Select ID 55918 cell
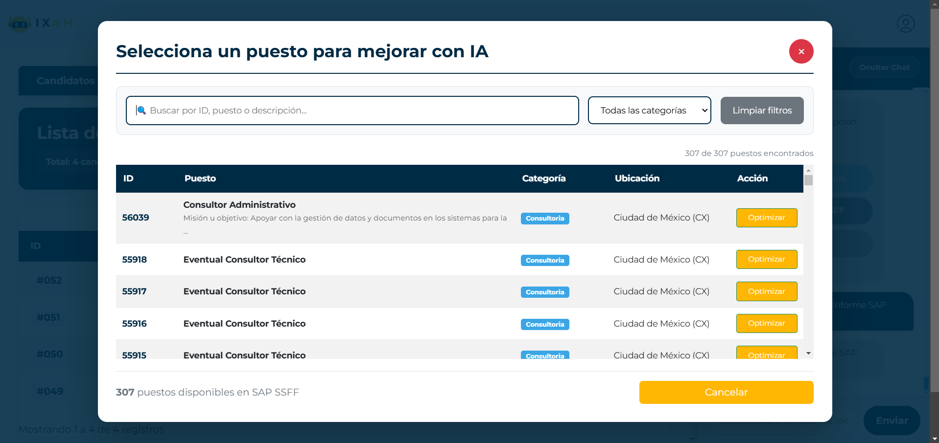The width and height of the screenshot is (939, 443). 135,260
